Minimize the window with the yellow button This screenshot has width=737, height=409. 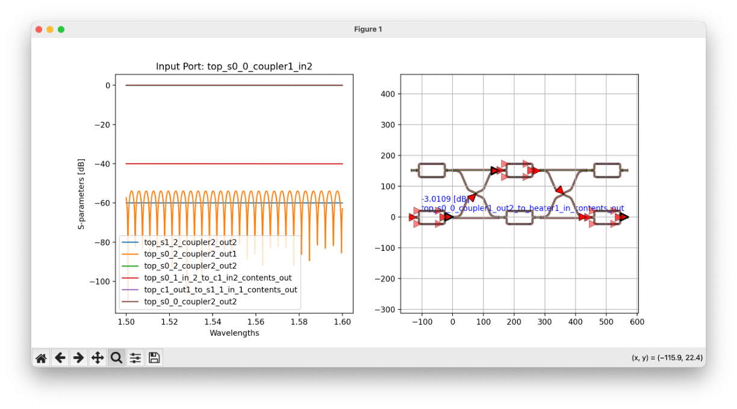[x=50, y=29]
